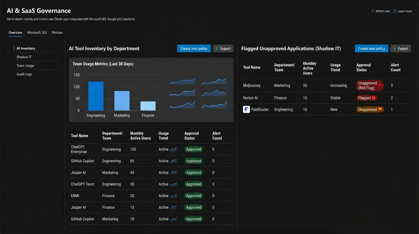The height and width of the screenshot is (234, 419).
Task: Click the trend sparkline icon in Jasper AI Finance row
Action: (x=173, y=207)
